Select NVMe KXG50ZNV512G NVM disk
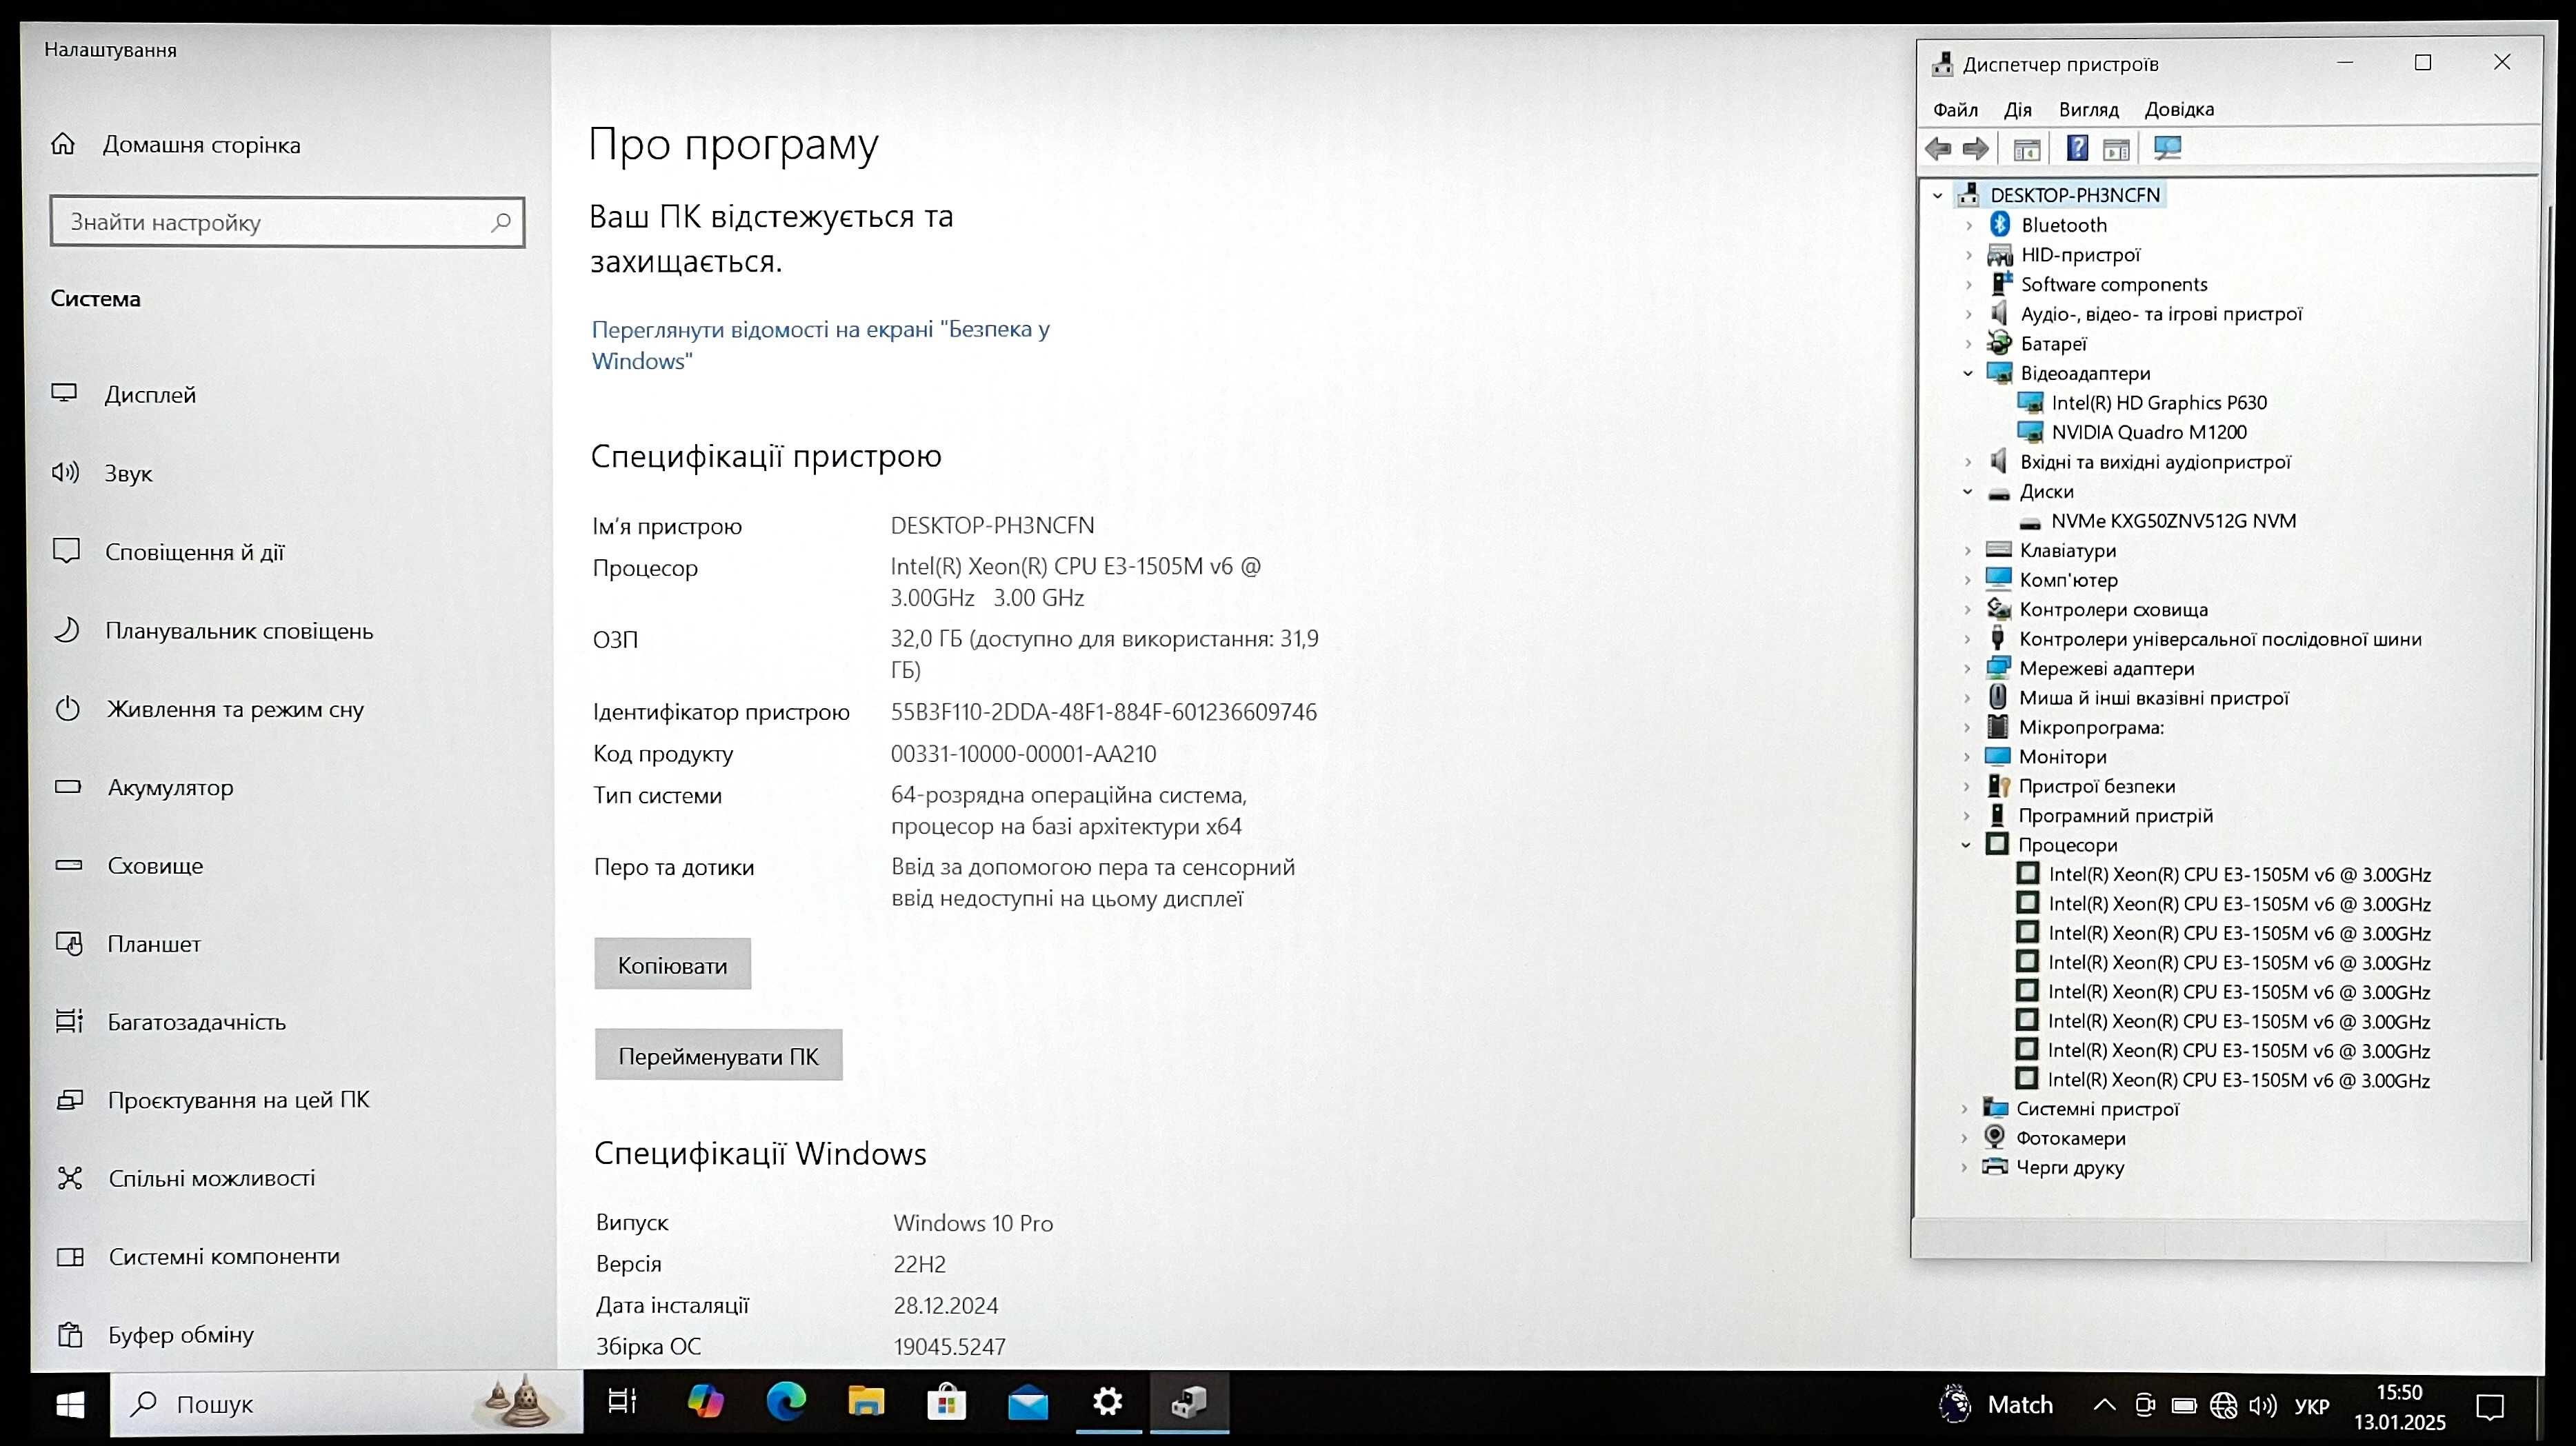 tap(2173, 521)
